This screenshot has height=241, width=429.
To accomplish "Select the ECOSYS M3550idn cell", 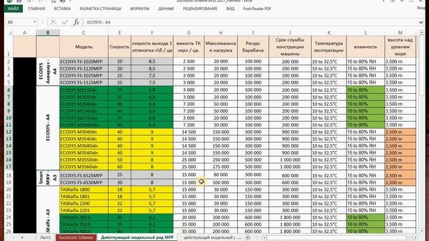I will pos(84,160).
